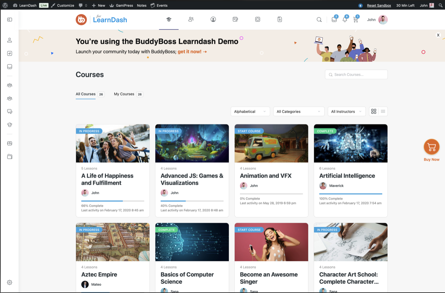Open the All Categories dropdown

[x=298, y=112]
